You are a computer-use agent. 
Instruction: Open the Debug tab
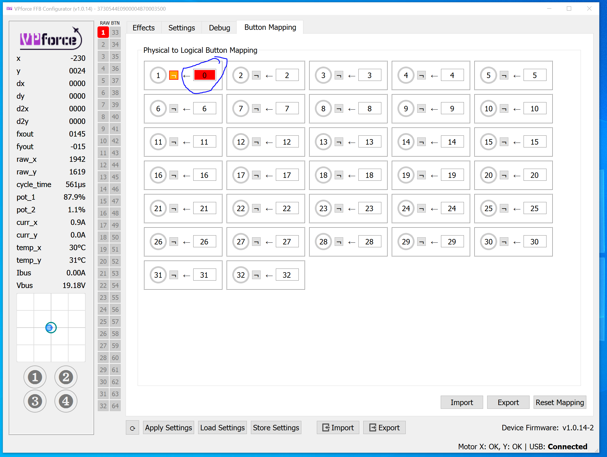tap(219, 28)
